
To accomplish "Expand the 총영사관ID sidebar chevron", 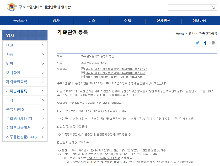I will click(43, 109).
